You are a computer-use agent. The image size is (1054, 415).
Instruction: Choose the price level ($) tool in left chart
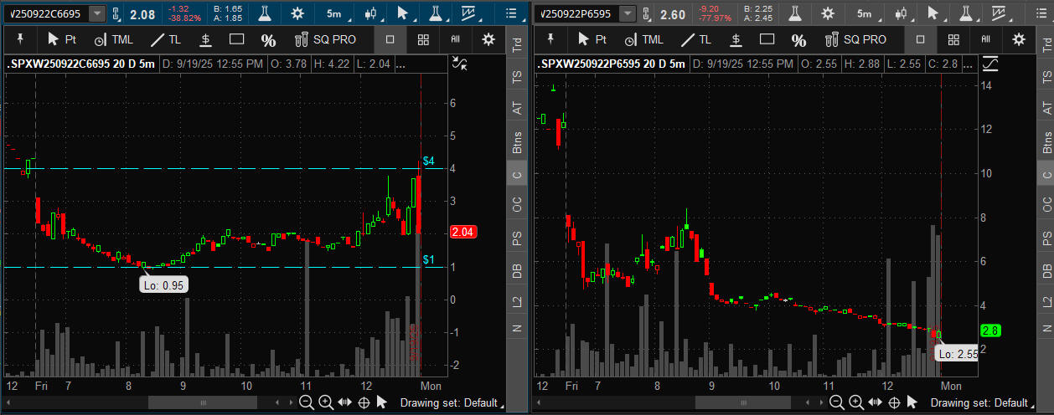[x=205, y=39]
